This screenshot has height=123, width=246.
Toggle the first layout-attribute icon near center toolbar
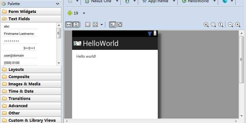click(x=113, y=25)
